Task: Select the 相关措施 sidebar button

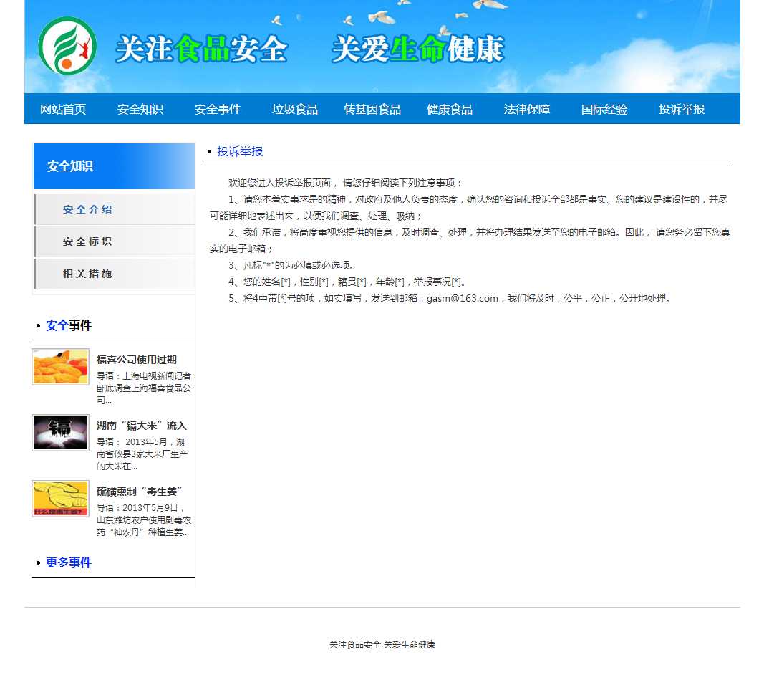Action: (x=115, y=274)
